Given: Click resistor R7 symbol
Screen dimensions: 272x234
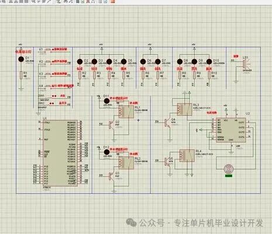Looking at the screenshot, I should [158, 75].
